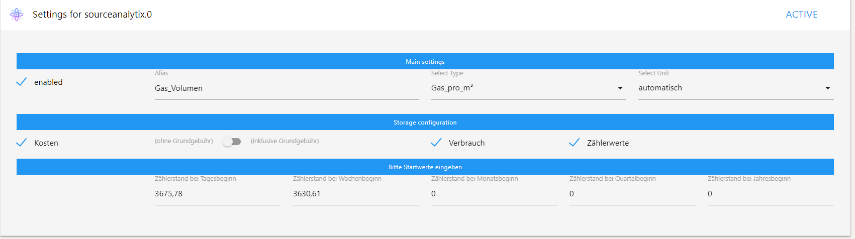The width and height of the screenshot is (855, 239).
Task: Focus Zählerstand bei Monatsbeginn field
Action: coord(494,194)
